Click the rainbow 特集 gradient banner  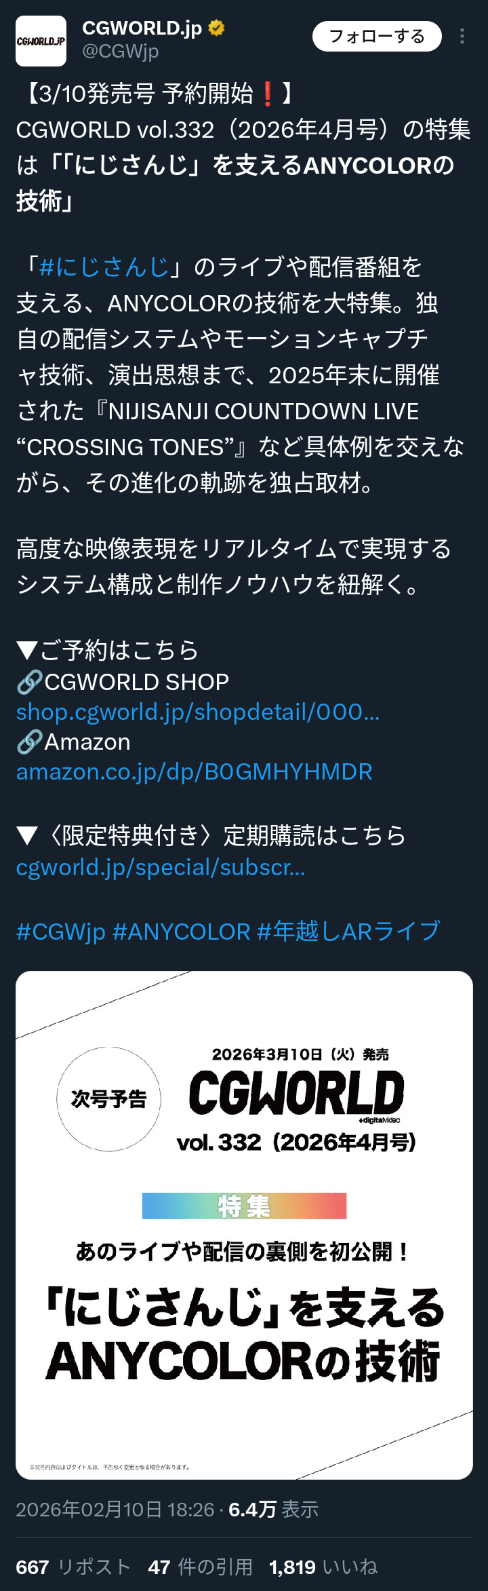pos(244,1206)
